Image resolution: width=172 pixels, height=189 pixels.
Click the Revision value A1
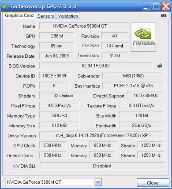tap(115, 36)
